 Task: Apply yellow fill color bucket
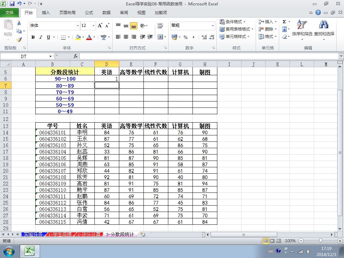tap(78, 37)
